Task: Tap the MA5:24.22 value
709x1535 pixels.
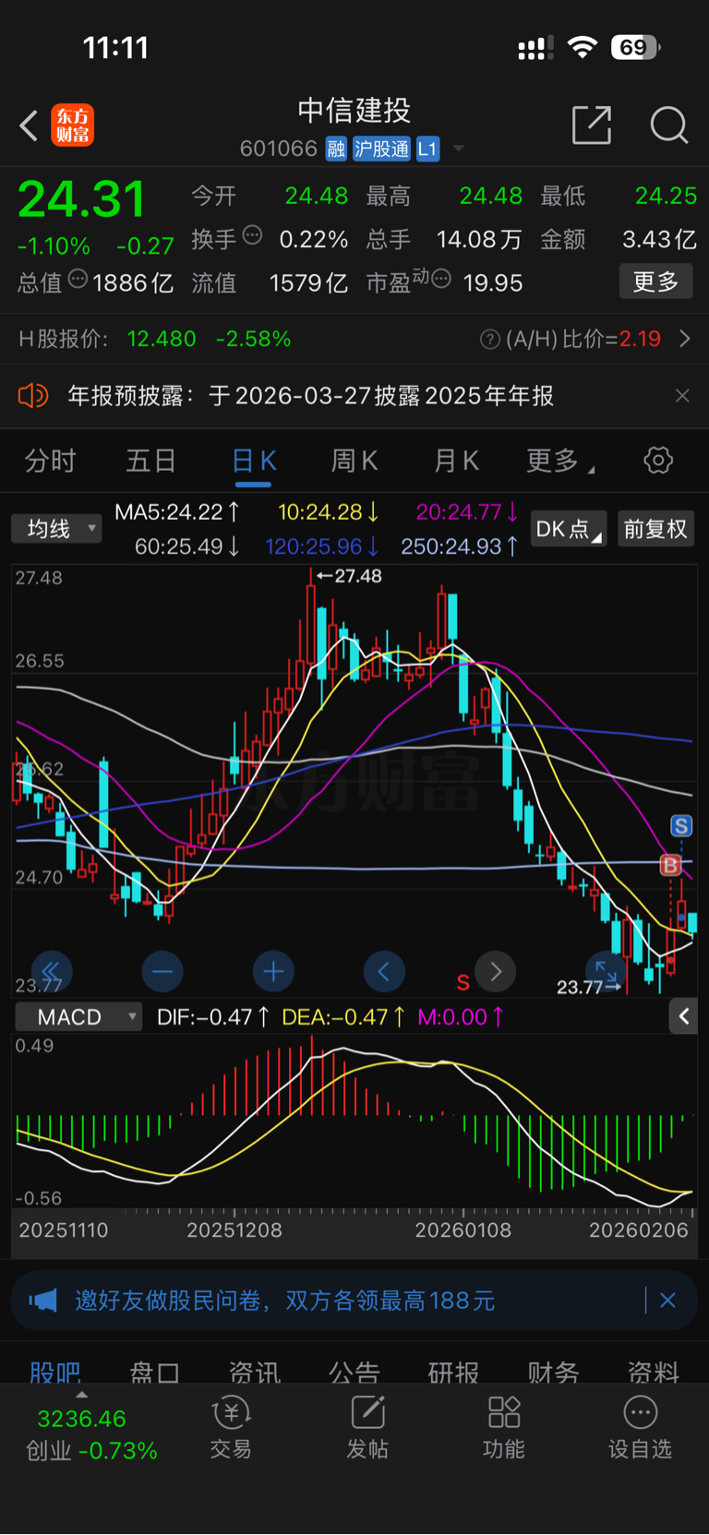Action: click(x=177, y=511)
